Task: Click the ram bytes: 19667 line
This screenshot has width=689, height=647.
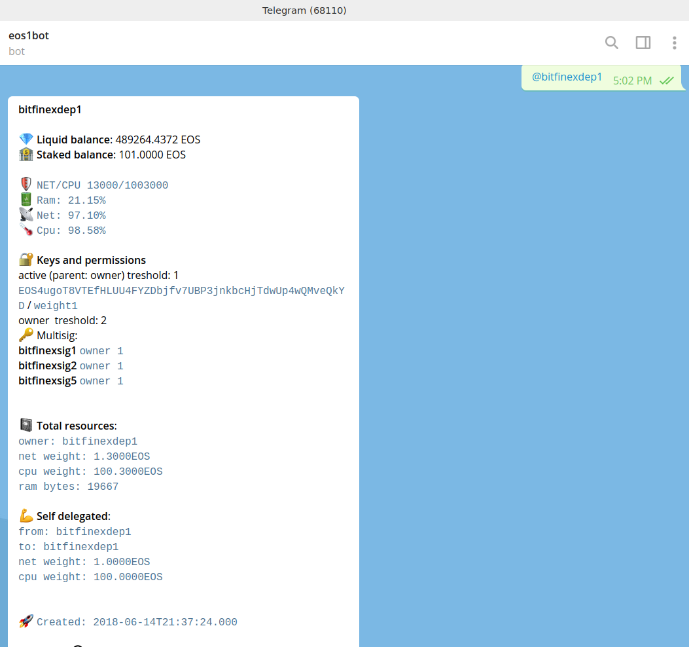Action: pos(69,487)
